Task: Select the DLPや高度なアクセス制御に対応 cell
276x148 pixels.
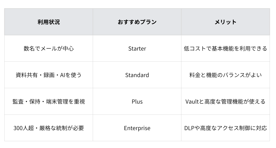Action: [x=226, y=128]
